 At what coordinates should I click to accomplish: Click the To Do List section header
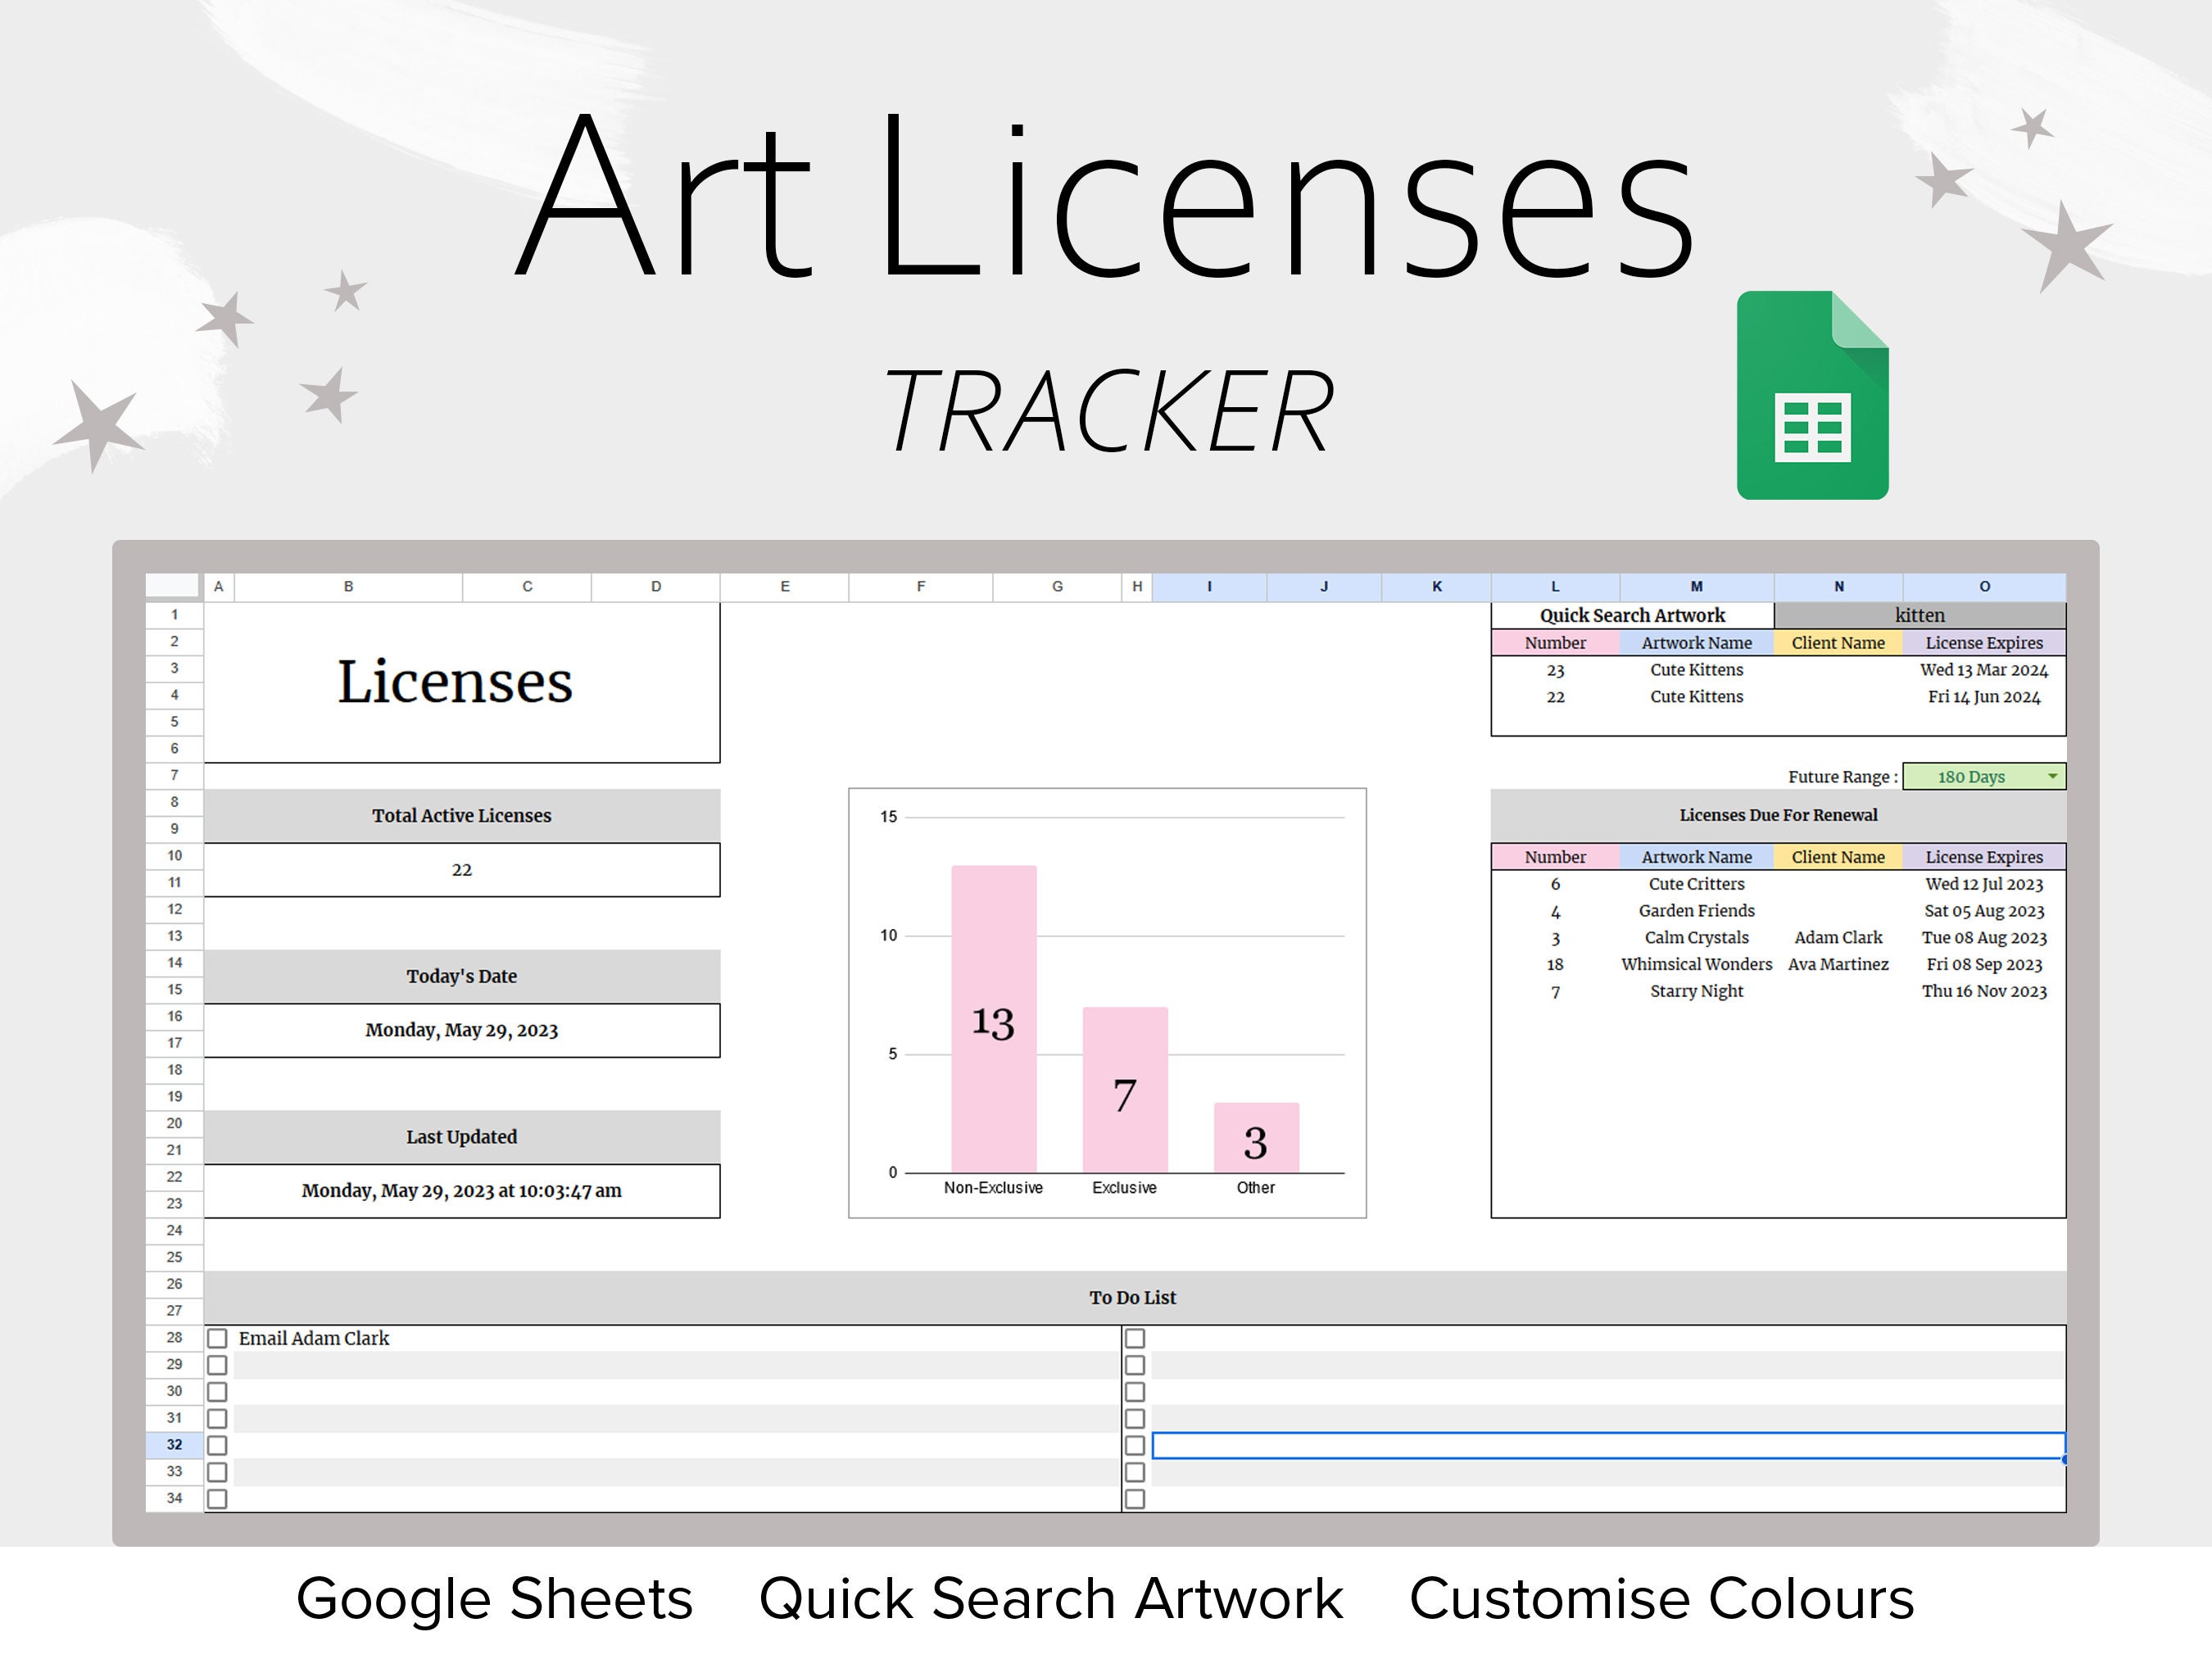(x=1133, y=1297)
